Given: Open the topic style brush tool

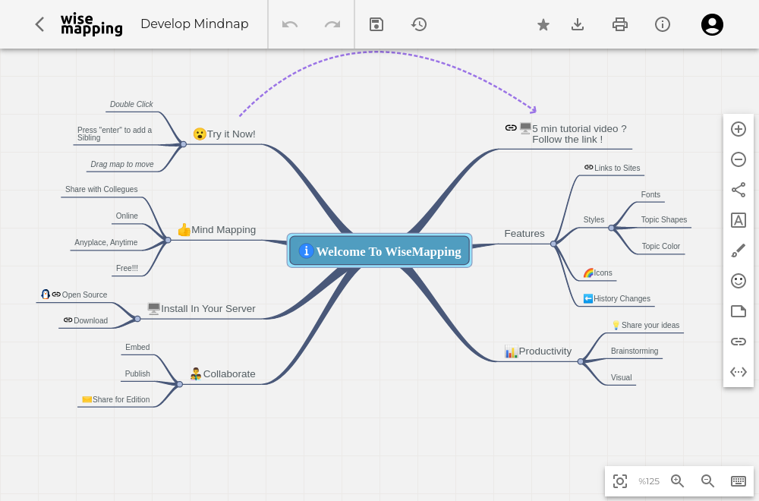Looking at the screenshot, I should tap(739, 250).
